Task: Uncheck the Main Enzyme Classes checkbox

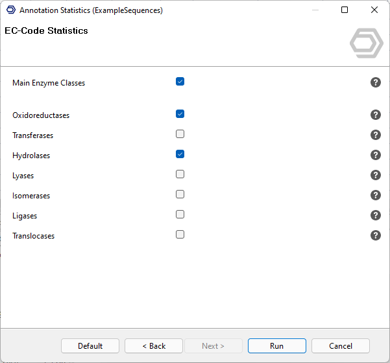Action: pyautogui.click(x=180, y=82)
